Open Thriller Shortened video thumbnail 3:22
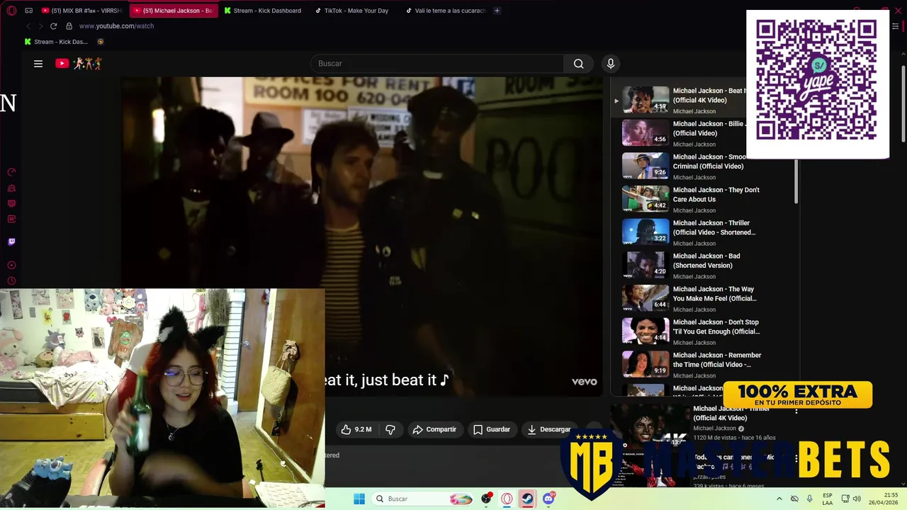This screenshot has width=907, height=510. [646, 232]
